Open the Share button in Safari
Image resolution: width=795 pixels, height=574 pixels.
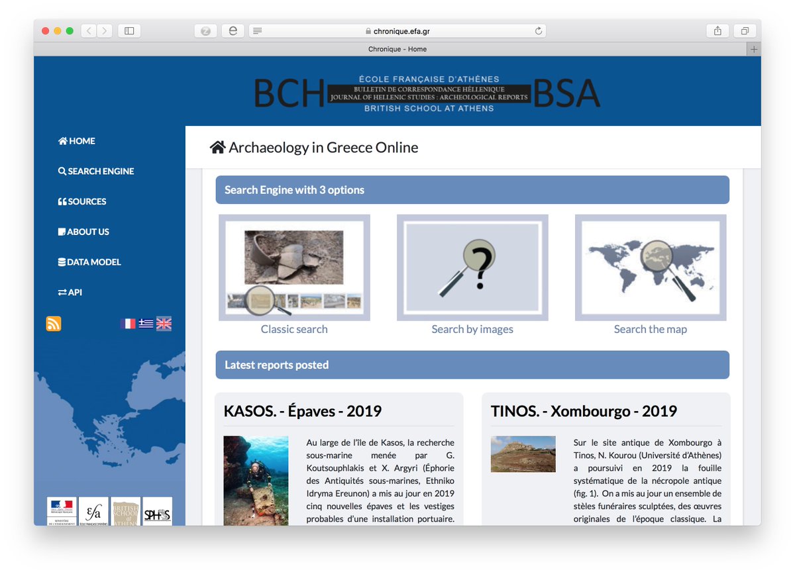717,30
